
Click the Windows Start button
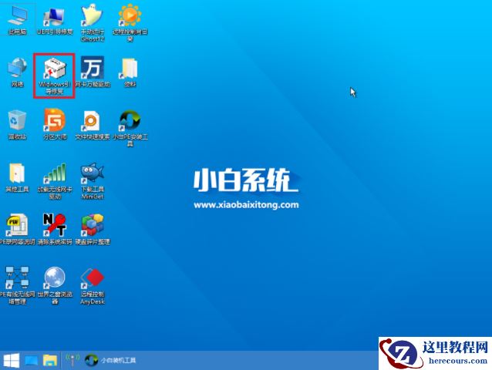pyautogui.click(x=12, y=360)
